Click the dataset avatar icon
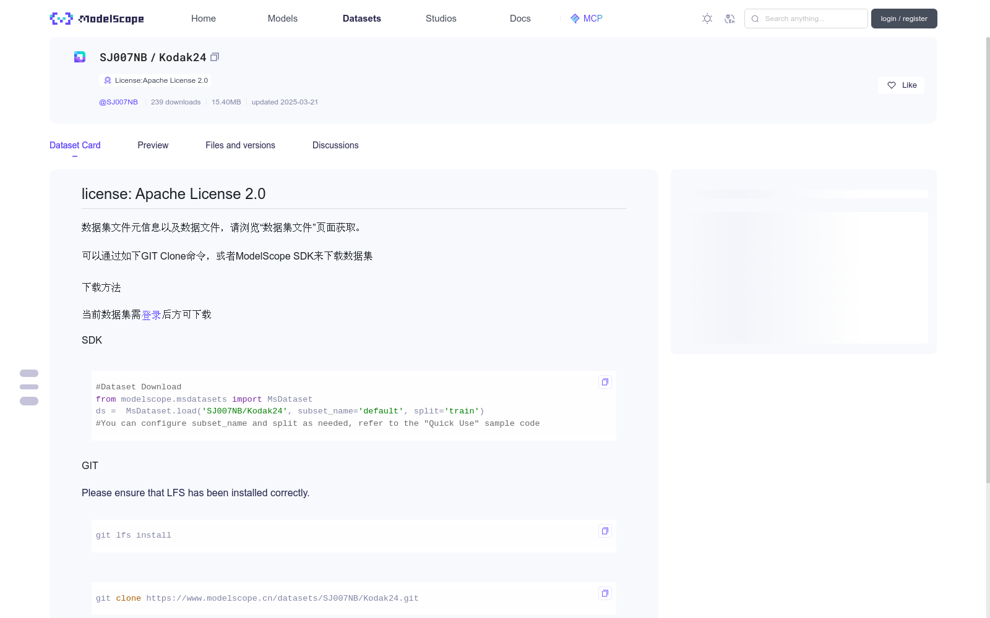The image size is (990, 618). point(80,57)
